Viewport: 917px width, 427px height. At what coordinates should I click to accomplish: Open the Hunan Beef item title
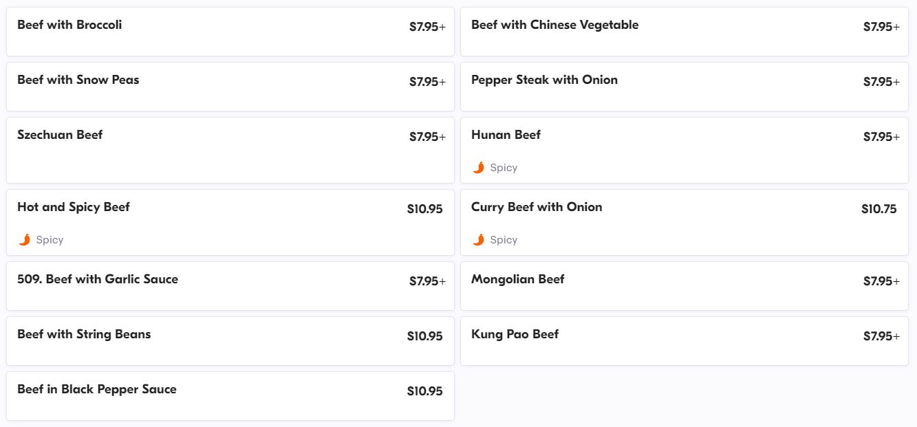[506, 135]
